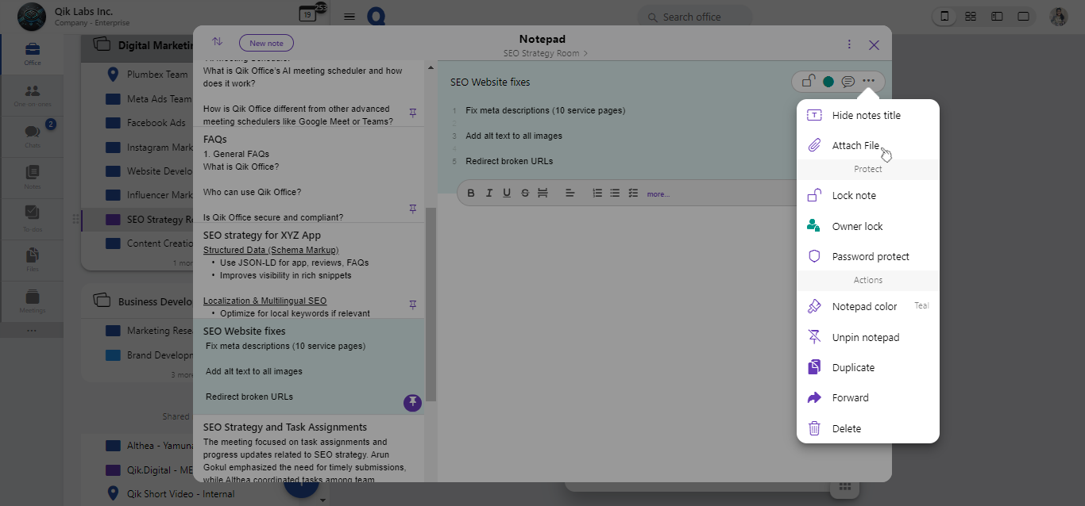Screen dimensions: 1085x506
Task: Click the strikethrough formatting icon
Action: point(525,194)
